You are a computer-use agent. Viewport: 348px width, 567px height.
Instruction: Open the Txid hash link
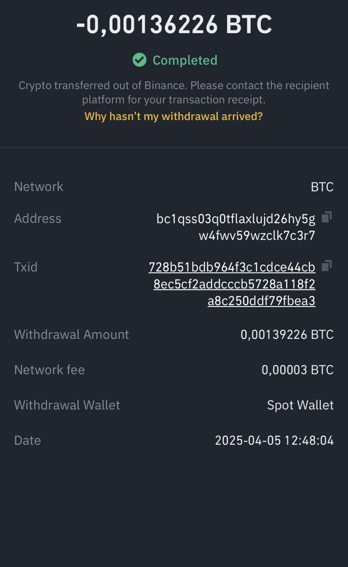click(232, 284)
